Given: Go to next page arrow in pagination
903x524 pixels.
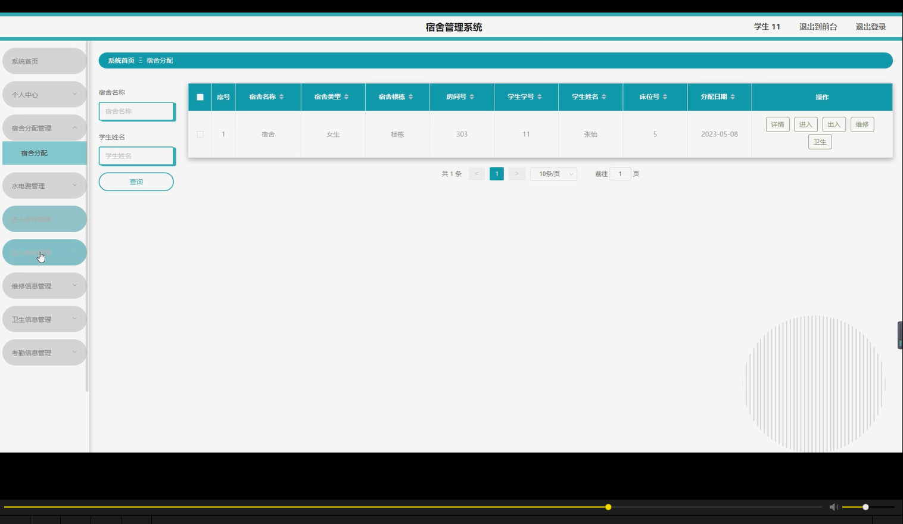Looking at the screenshot, I should pos(516,174).
